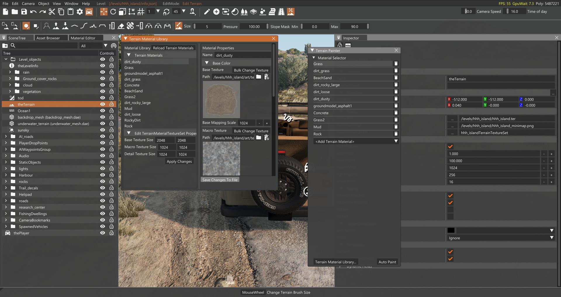
Task: Select the Lower Height terrain brush
Action: (x=65, y=26)
